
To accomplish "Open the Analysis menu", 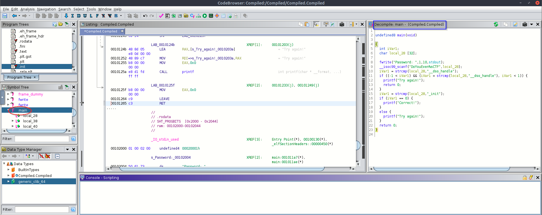I will [x=27, y=9].
